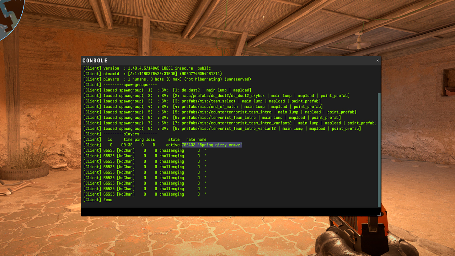Screen dimensions: 455x256
Task: Close the console window with X
Action: (377, 61)
